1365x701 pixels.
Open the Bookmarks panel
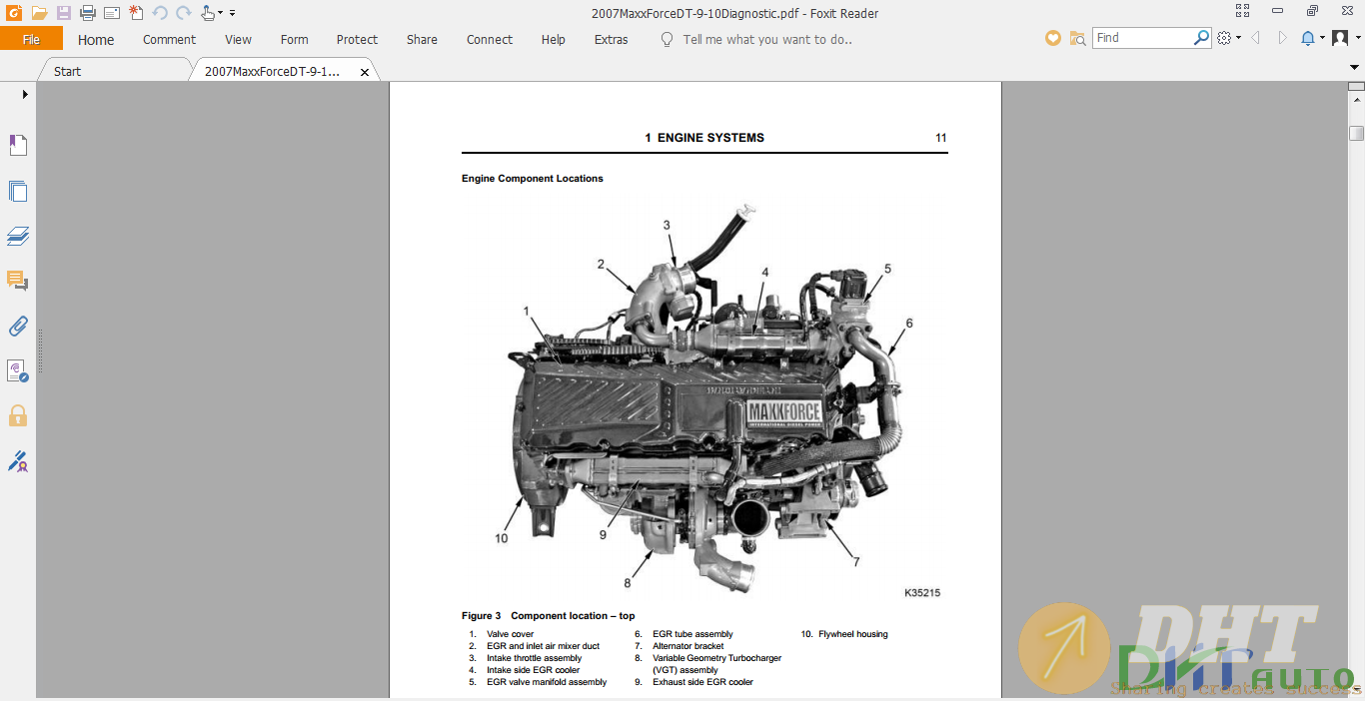pos(18,146)
